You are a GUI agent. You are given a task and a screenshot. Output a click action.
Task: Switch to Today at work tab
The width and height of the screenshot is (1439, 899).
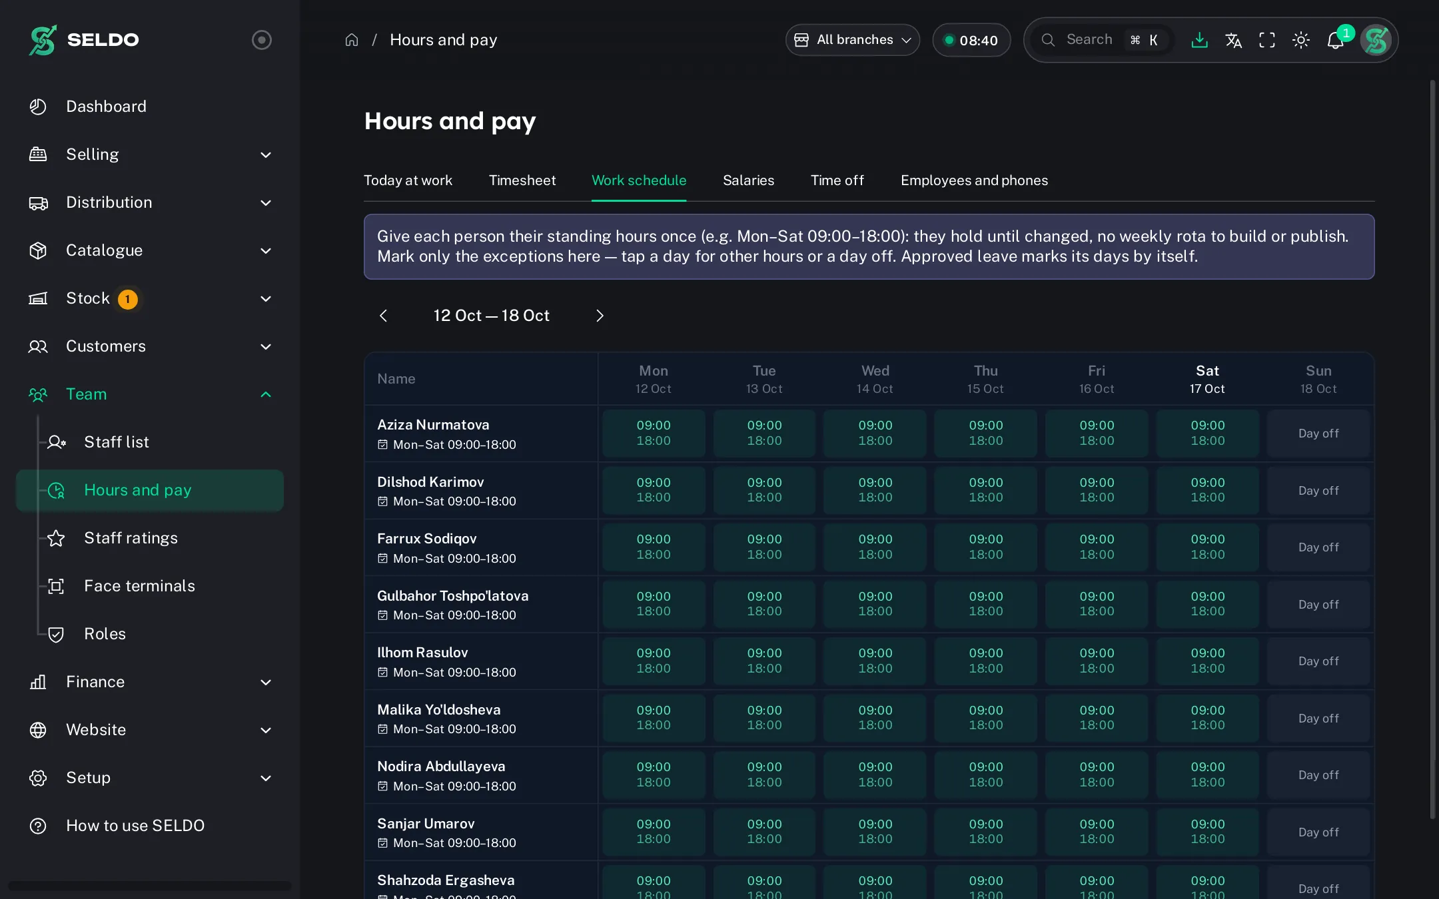pyautogui.click(x=408, y=180)
